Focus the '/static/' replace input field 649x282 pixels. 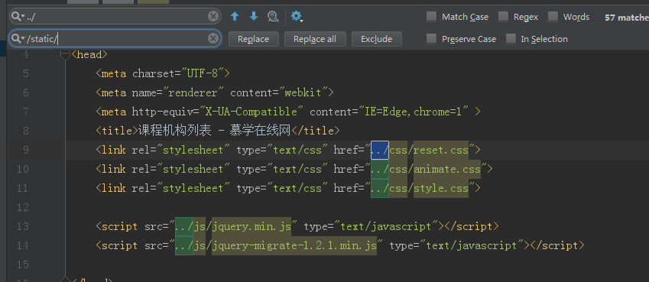pos(115,39)
